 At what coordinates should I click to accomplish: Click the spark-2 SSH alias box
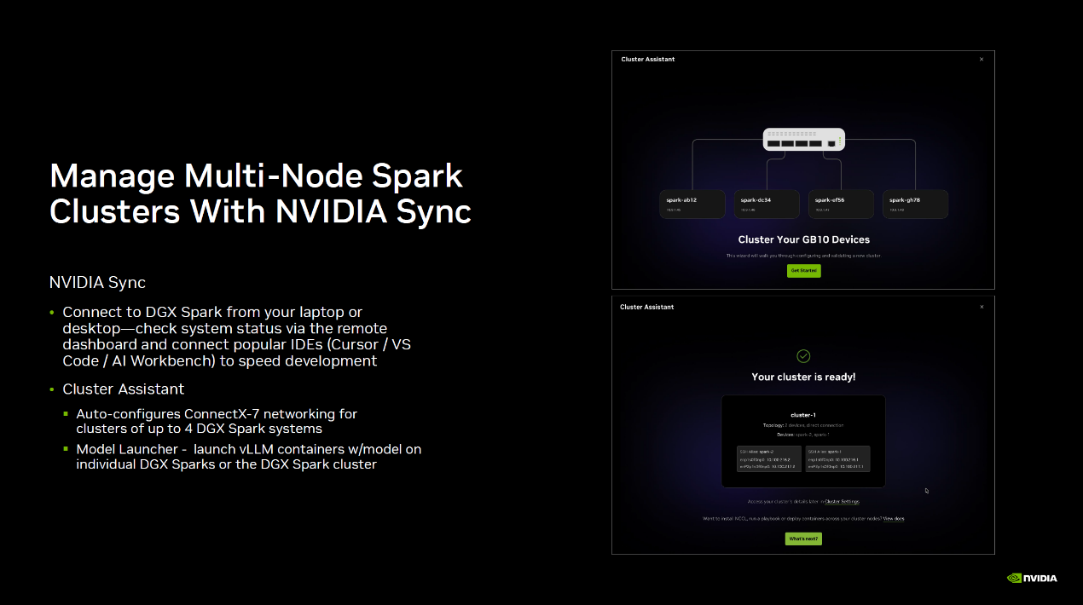(x=769, y=458)
